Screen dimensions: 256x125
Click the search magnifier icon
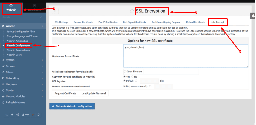(41, 18)
